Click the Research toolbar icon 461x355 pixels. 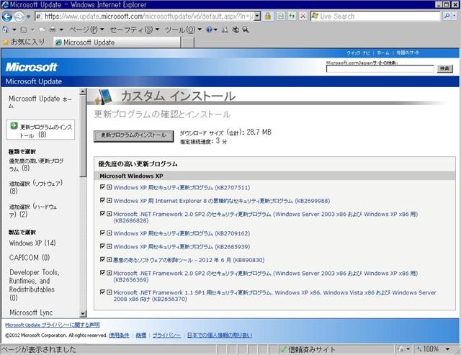(225, 30)
